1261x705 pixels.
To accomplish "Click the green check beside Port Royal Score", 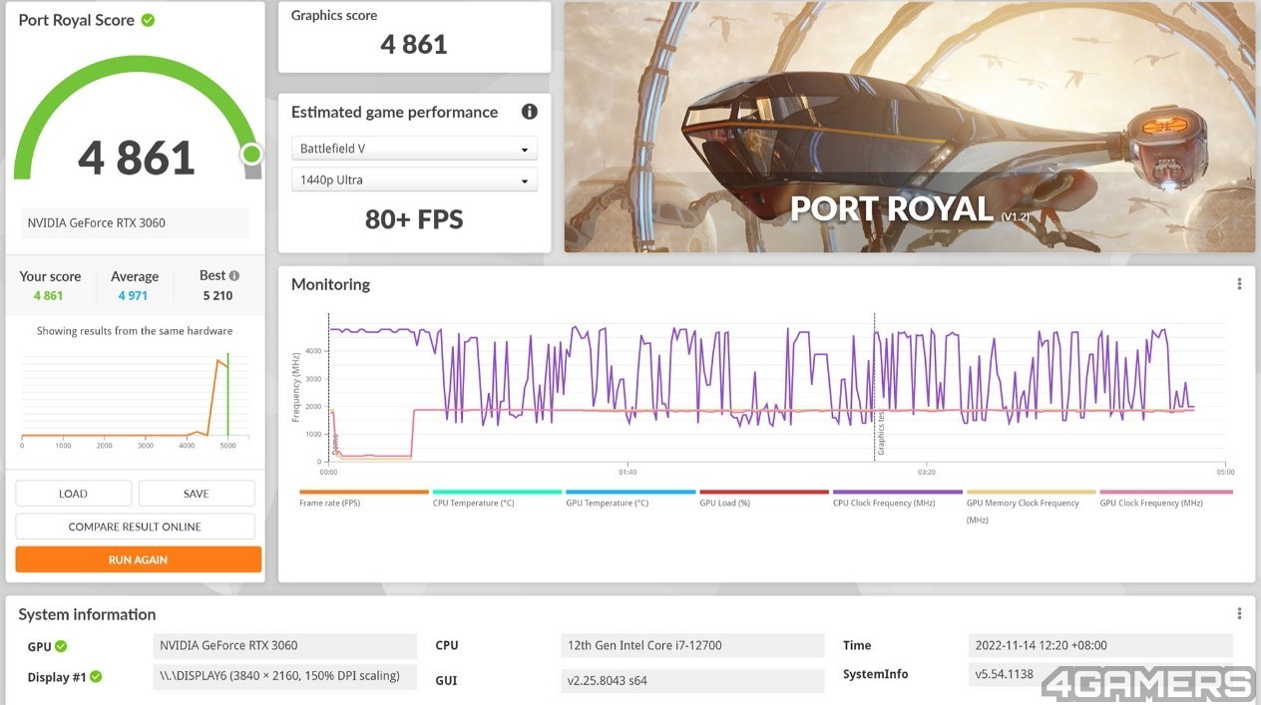I will point(148,20).
